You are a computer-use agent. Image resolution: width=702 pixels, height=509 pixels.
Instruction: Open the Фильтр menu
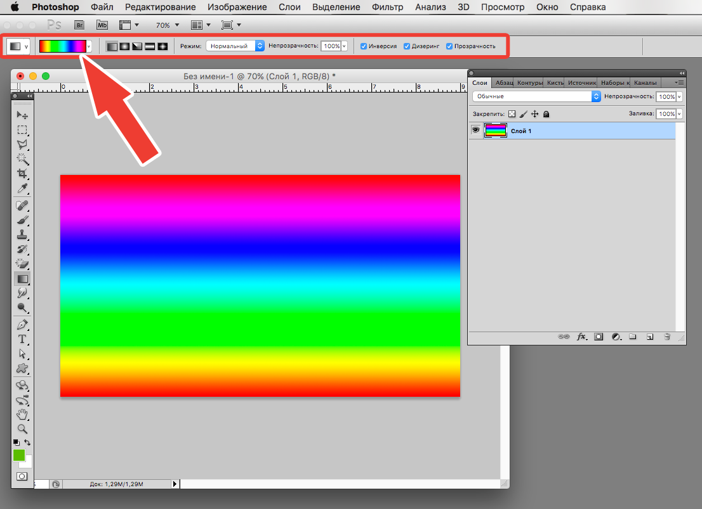(x=388, y=8)
